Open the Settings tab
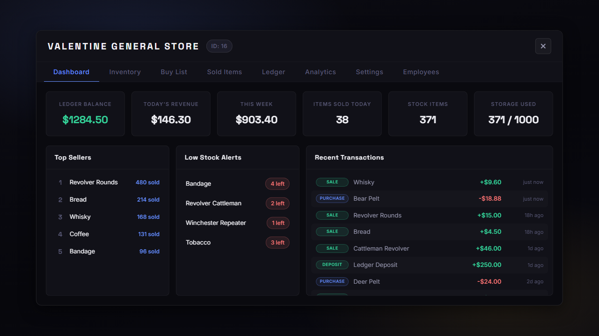 point(369,72)
